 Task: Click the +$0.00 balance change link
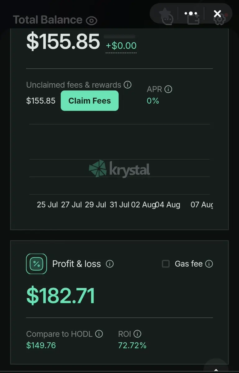121,46
